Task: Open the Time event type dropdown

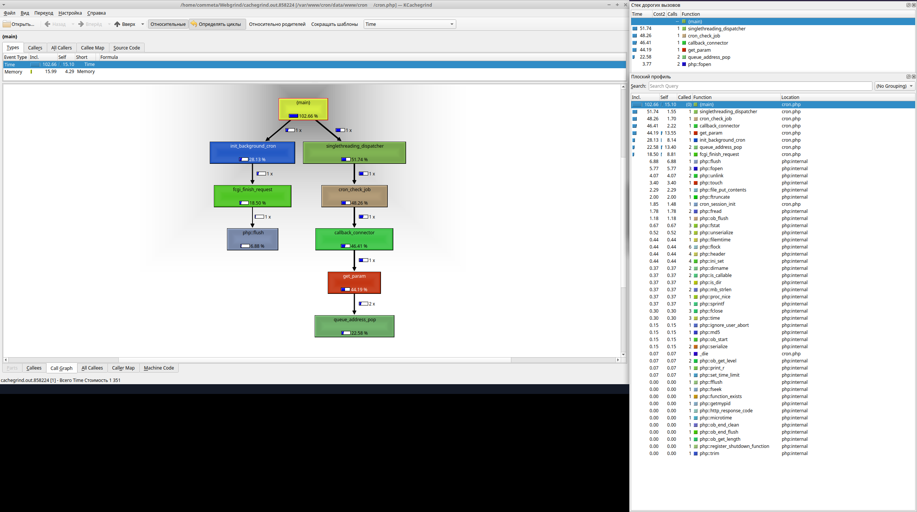Action: (x=409, y=24)
